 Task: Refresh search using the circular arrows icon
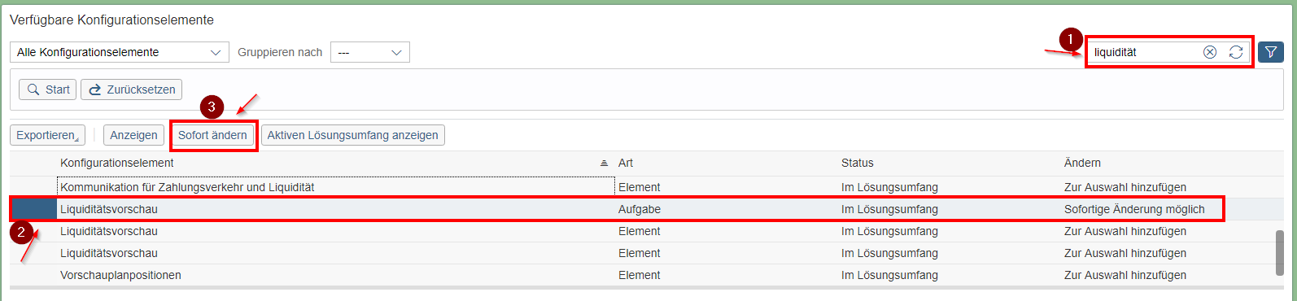pyautogui.click(x=1236, y=52)
